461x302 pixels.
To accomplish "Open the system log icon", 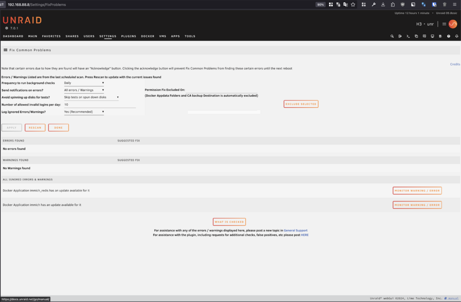I will point(440,36).
